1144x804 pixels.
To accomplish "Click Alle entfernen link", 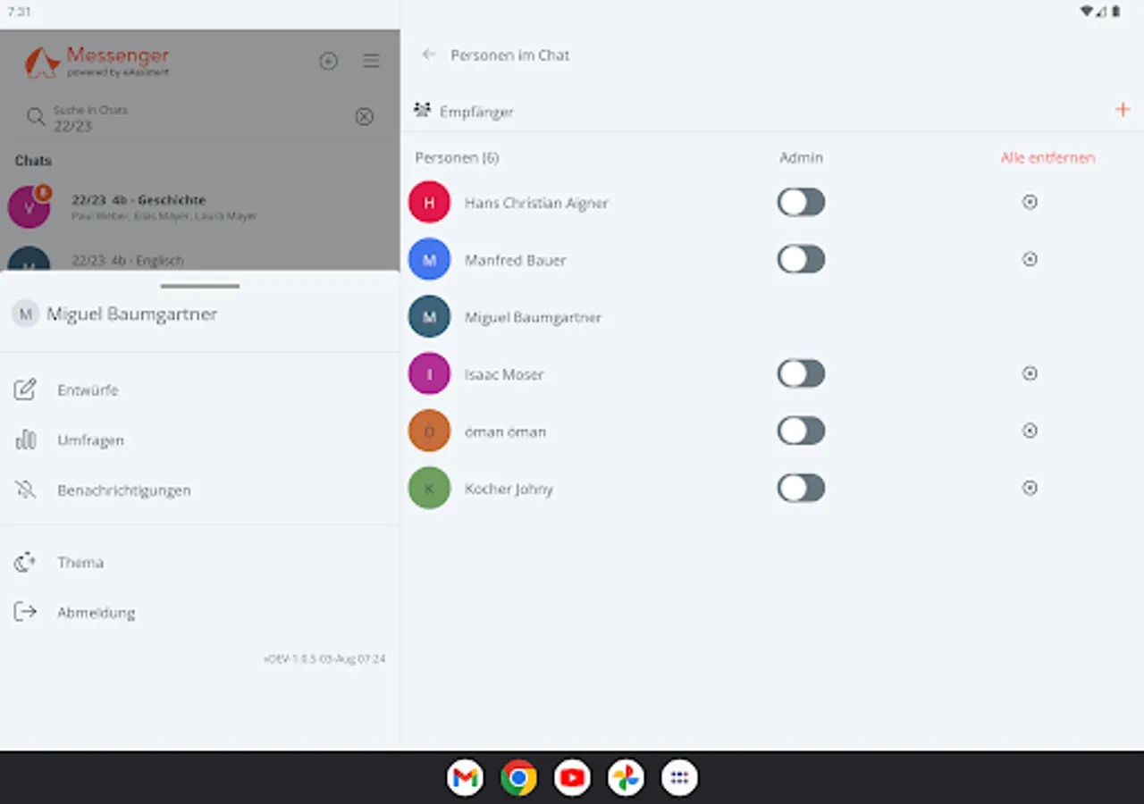I will coord(1047,157).
